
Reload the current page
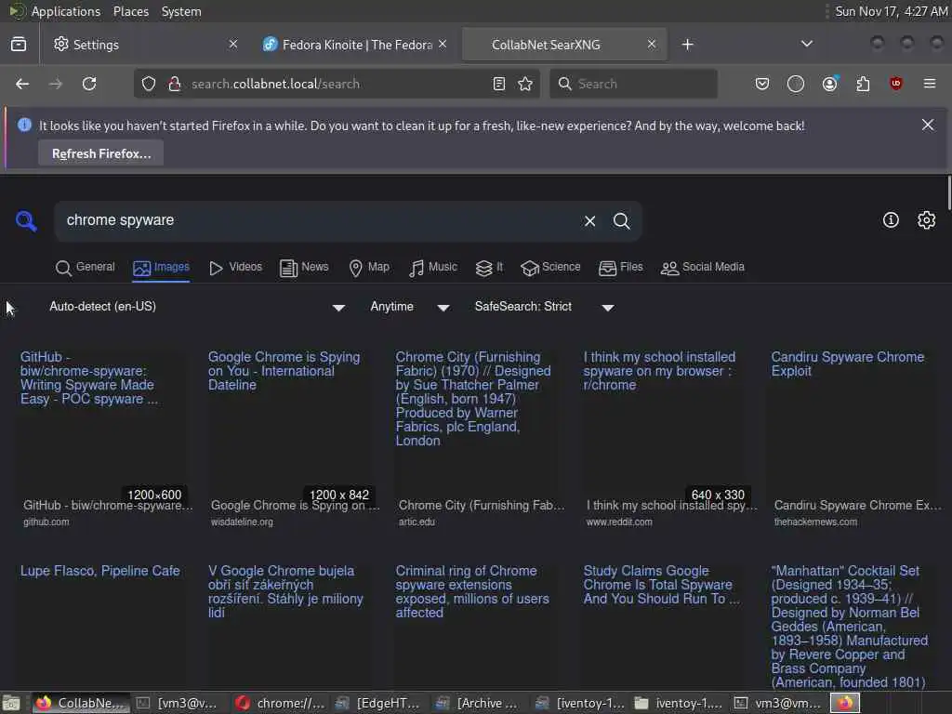89,84
